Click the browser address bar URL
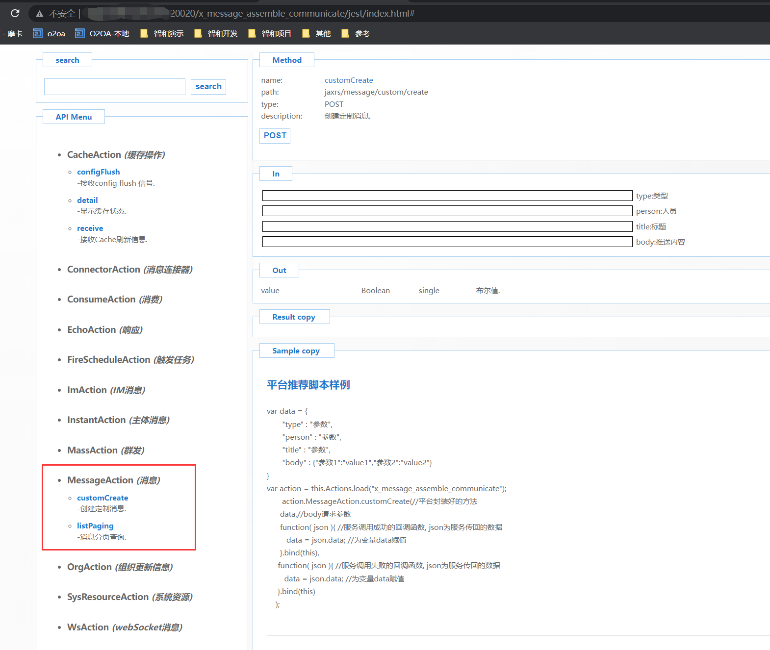Screen dimensions: 770x650 tap(292, 13)
